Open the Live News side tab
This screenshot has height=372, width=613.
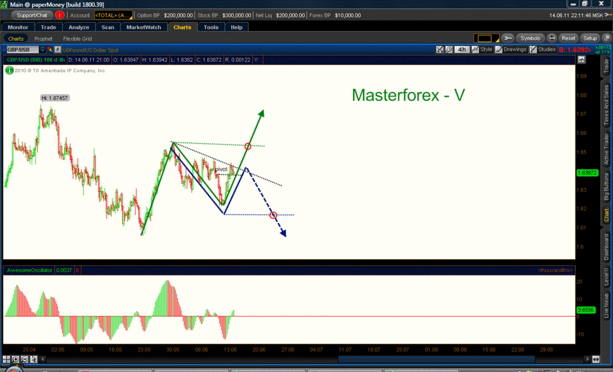pos(606,306)
